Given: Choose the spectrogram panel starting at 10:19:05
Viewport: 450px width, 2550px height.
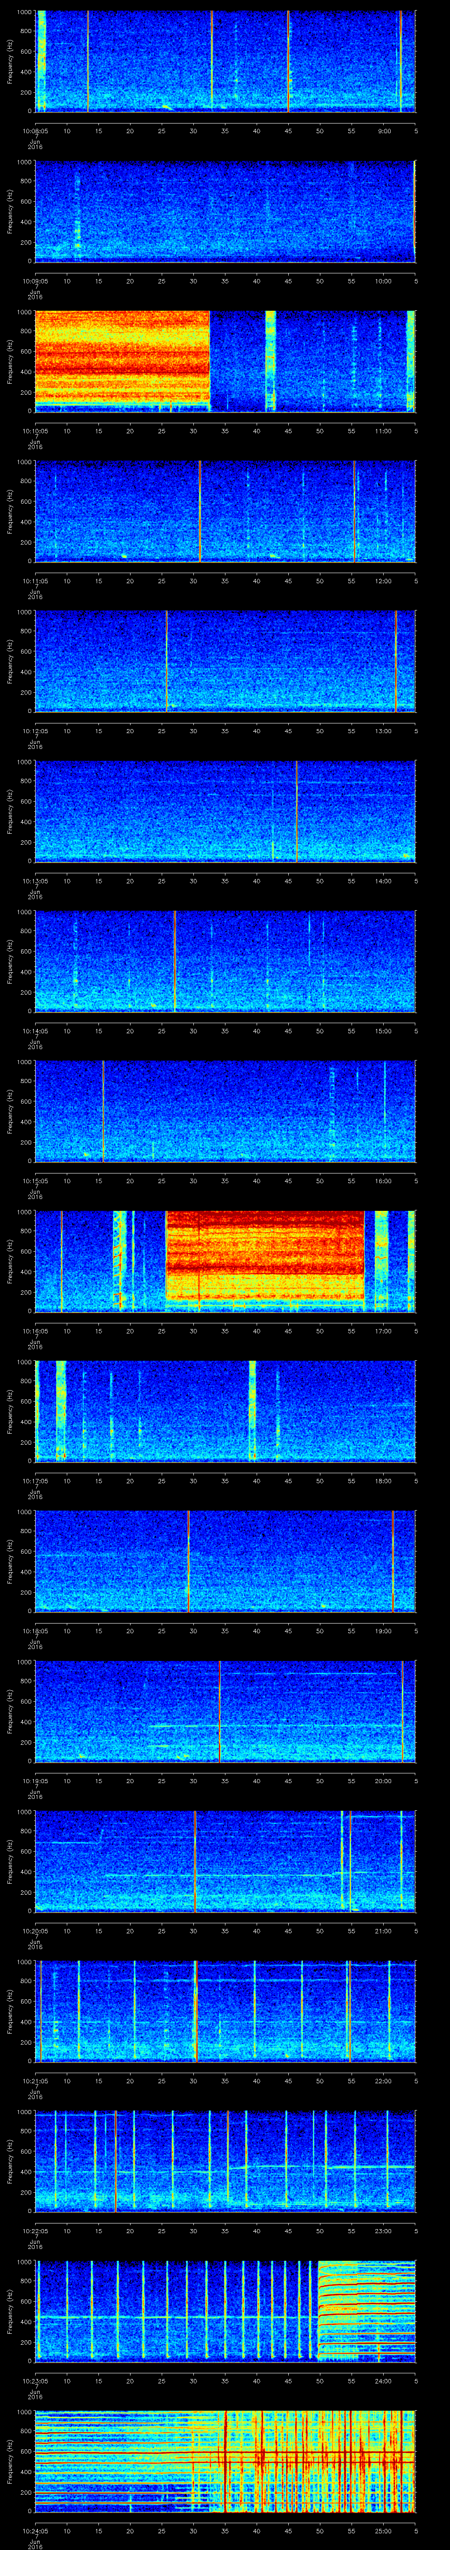Looking at the screenshot, I should [x=225, y=1711].
